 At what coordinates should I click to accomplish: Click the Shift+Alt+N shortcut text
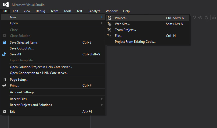click(175, 24)
